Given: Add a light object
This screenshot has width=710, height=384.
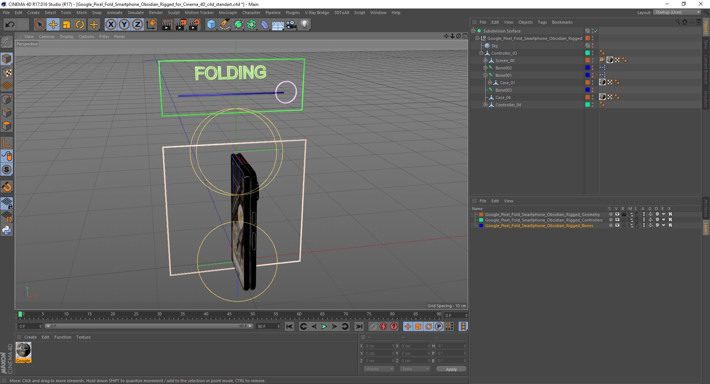Looking at the screenshot, I should pos(305,25).
